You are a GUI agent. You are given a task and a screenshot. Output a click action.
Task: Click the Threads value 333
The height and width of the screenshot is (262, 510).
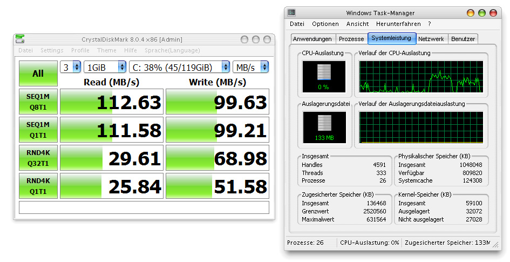coord(381,173)
